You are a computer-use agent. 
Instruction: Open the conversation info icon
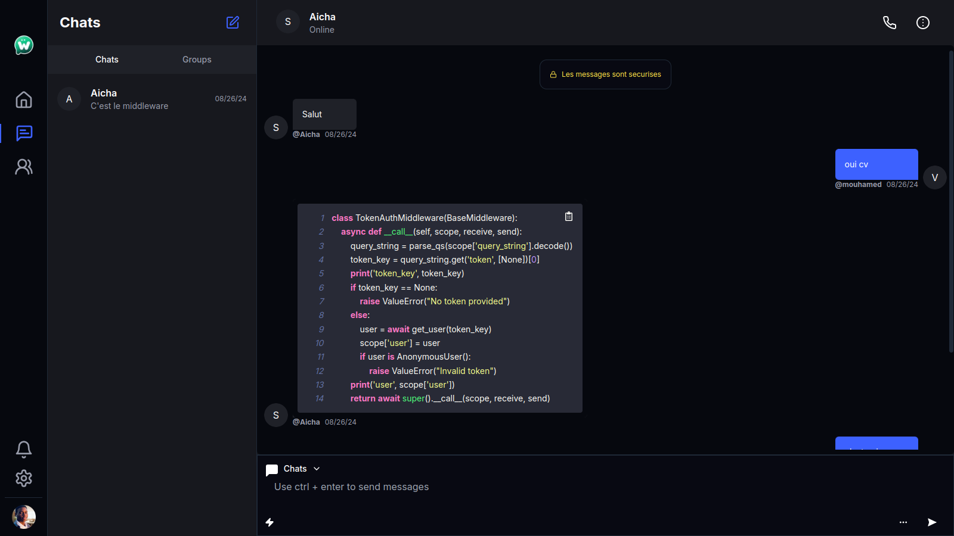922,22
